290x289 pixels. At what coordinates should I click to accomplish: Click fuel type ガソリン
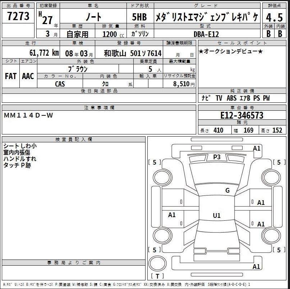(x=140, y=34)
